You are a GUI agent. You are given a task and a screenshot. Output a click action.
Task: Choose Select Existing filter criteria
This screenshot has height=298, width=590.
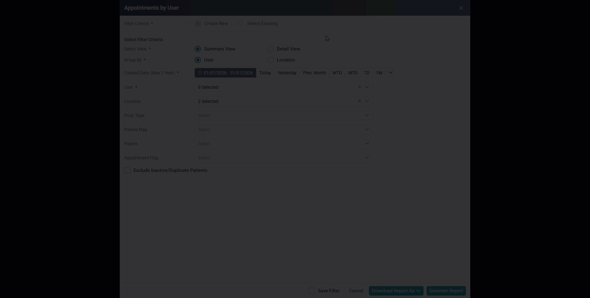(241, 24)
